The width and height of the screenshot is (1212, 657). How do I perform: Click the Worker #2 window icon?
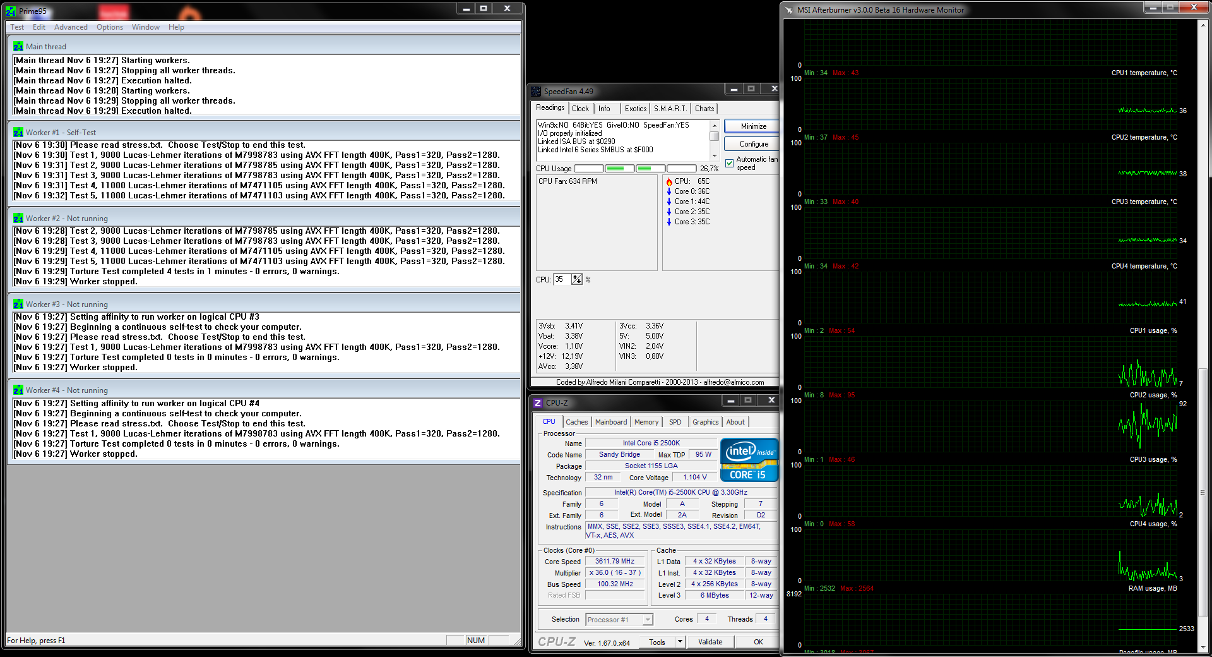point(18,218)
